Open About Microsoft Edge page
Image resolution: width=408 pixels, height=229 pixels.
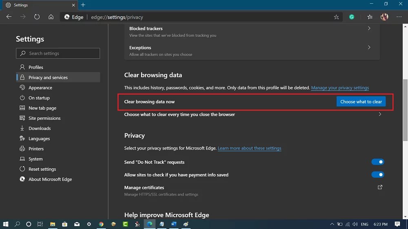click(58, 179)
